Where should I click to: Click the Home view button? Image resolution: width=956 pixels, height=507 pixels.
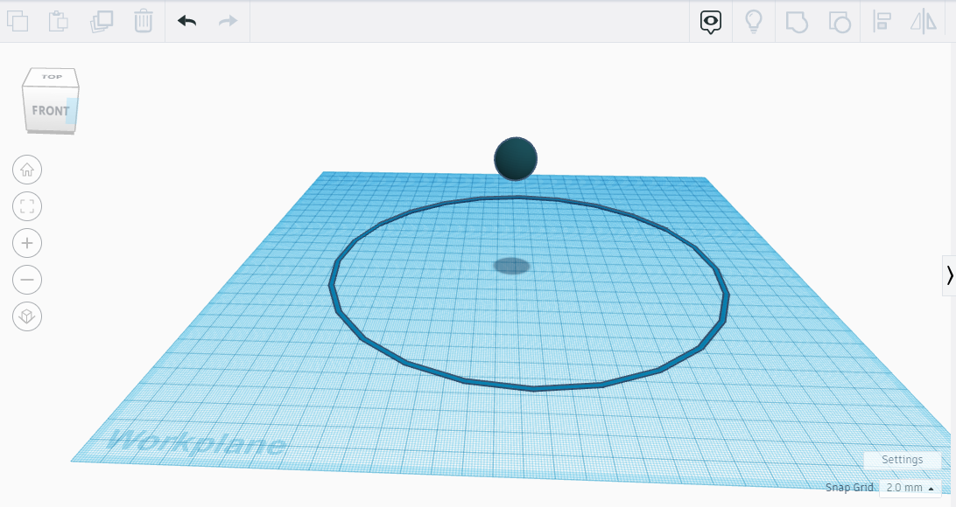pos(27,170)
